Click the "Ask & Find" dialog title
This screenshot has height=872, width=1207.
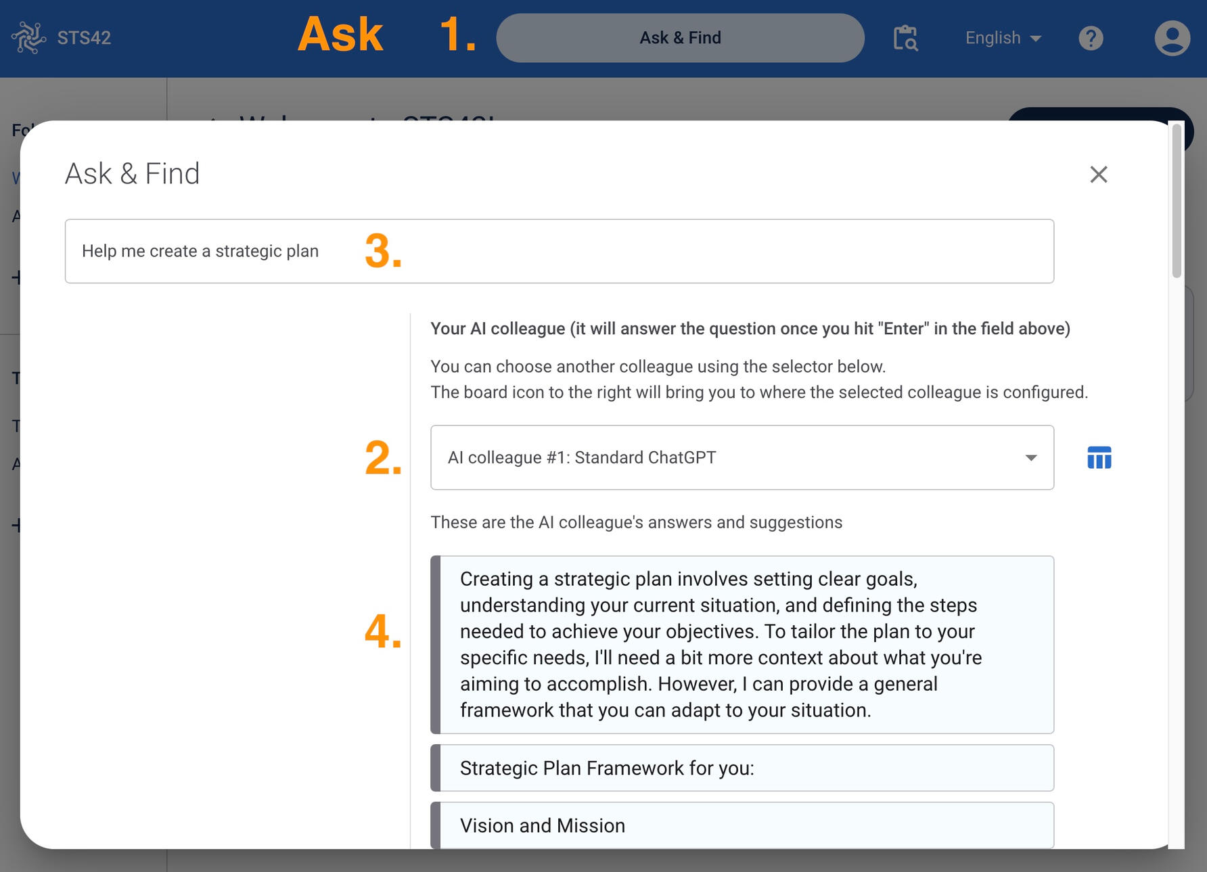pyautogui.click(x=133, y=174)
